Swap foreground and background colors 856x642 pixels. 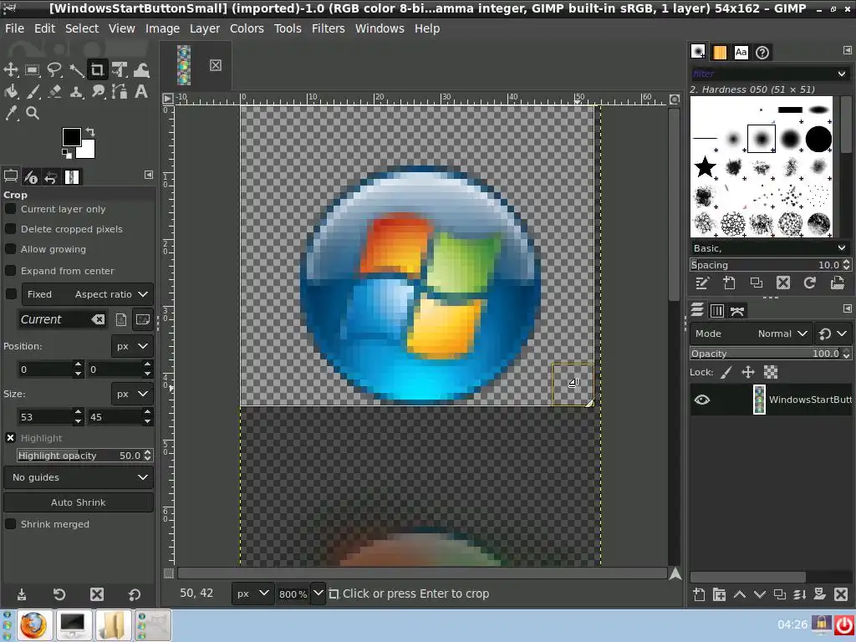[x=90, y=132]
